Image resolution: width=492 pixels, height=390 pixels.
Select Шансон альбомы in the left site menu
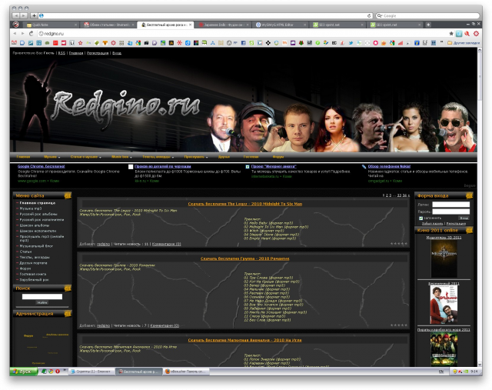point(35,224)
